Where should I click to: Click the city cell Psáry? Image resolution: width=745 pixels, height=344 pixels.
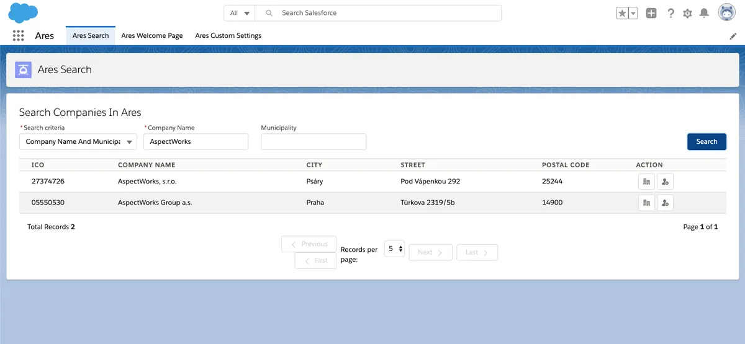click(x=315, y=182)
